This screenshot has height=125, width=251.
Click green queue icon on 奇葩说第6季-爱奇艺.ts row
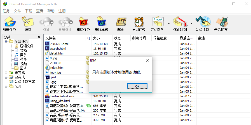click(x=88, y=106)
